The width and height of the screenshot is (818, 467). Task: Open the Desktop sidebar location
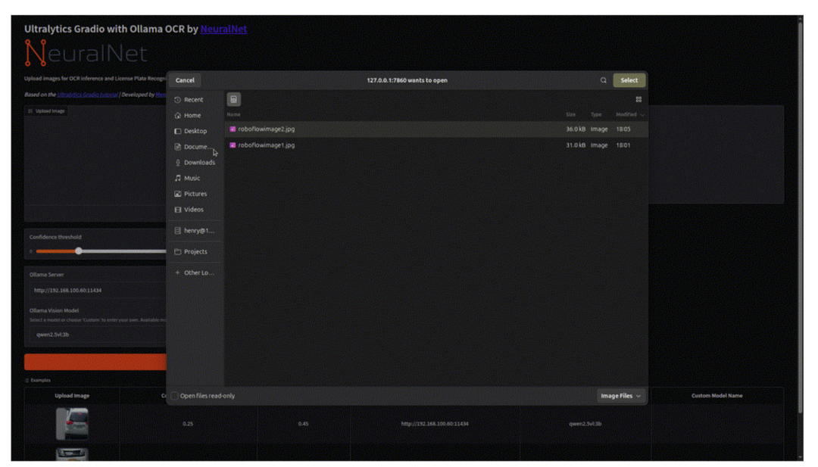point(195,131)
